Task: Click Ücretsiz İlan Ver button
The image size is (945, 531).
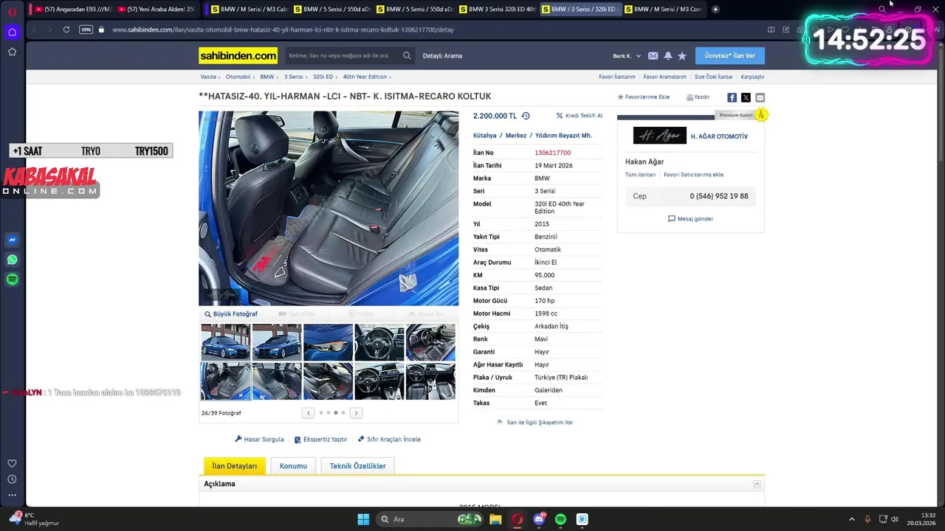Action: (730, 56)
